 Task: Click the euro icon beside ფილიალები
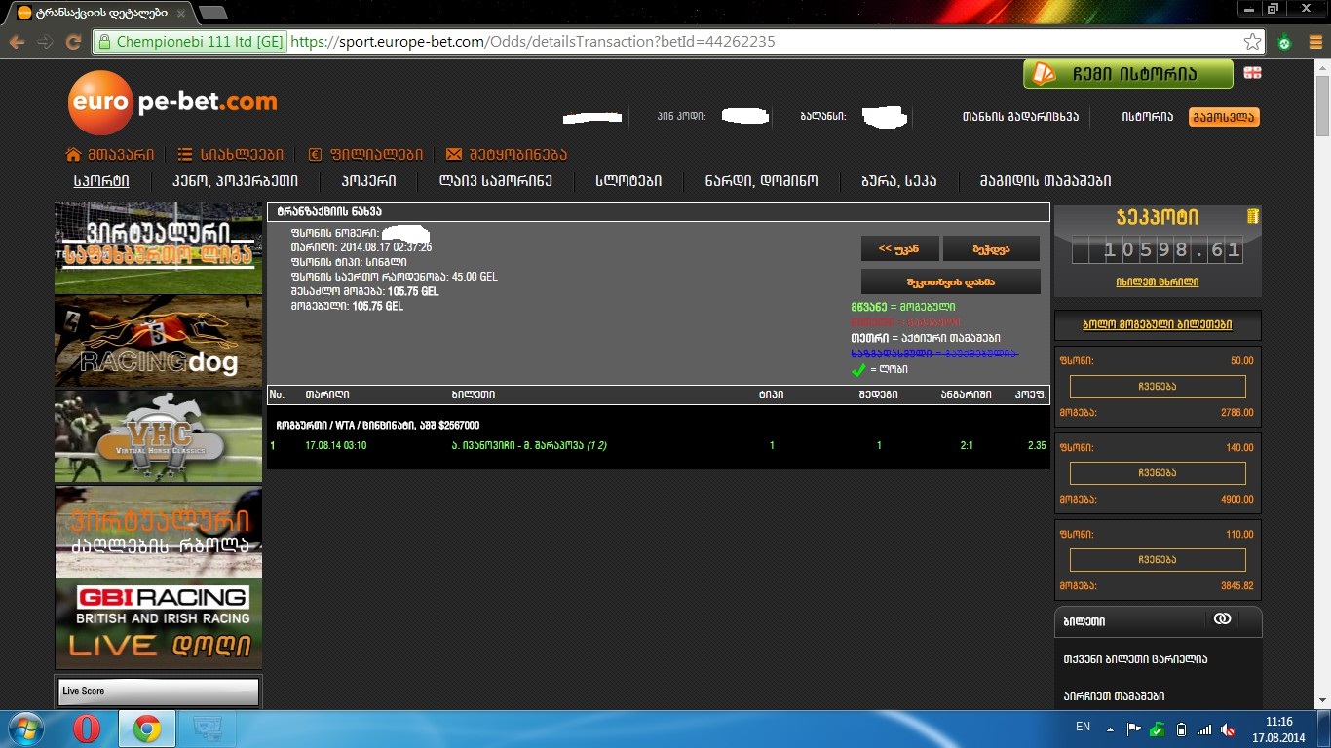(x=315, y=154)
